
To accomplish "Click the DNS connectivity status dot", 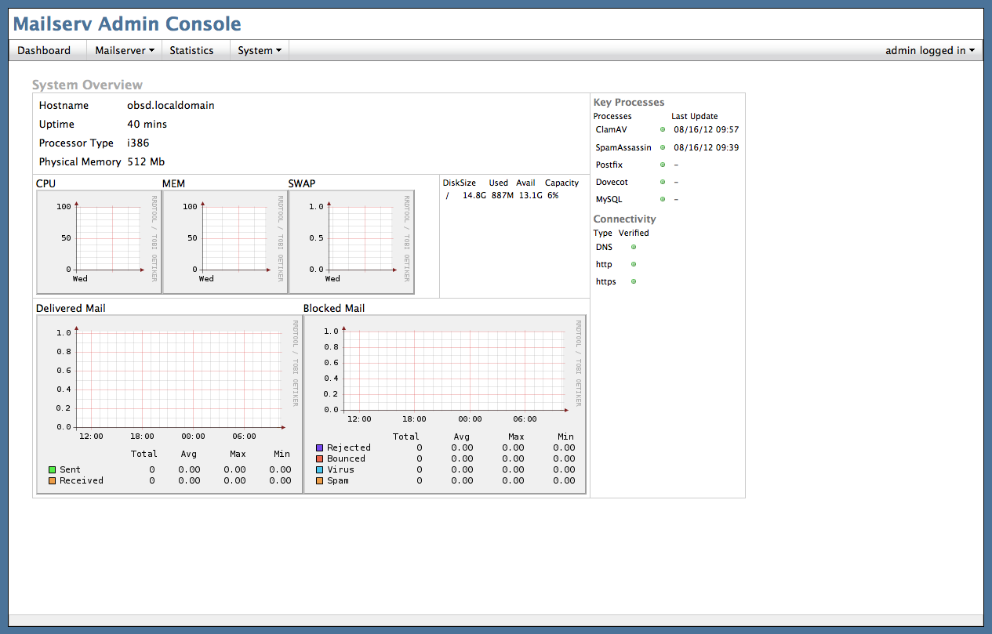I will point(634,247).
